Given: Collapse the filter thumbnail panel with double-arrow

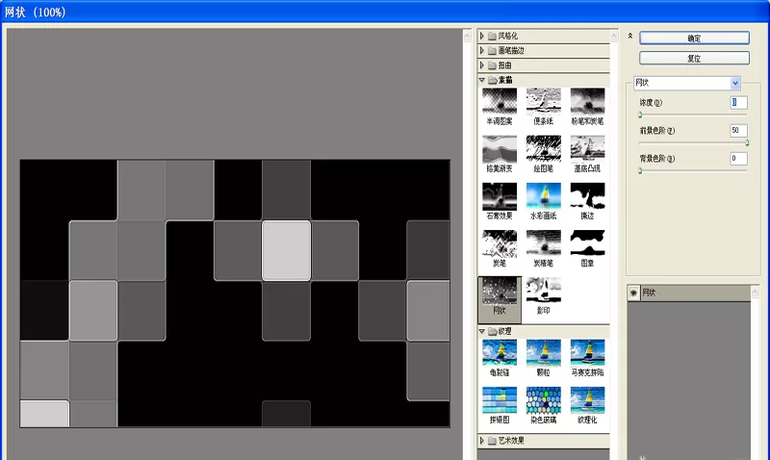Looking at the screenshot, I should [x=630, y=36].
